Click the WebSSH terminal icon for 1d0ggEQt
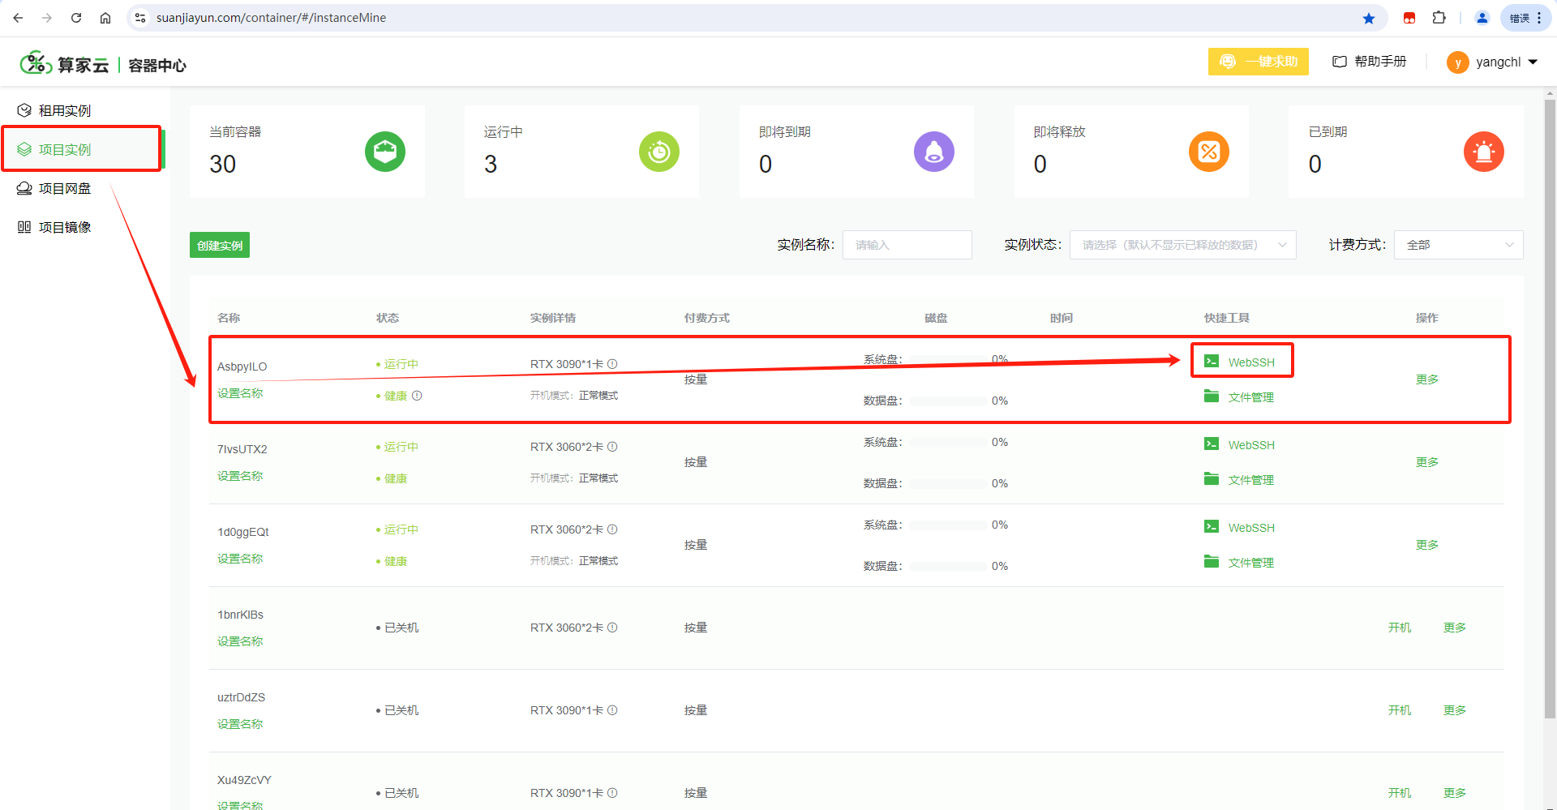Image resolution: width=1557 pixels, height=810 pixels. point(1212,527)
